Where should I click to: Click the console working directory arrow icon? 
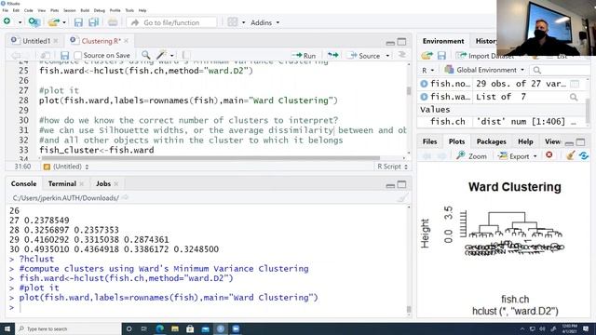point(125,197)
